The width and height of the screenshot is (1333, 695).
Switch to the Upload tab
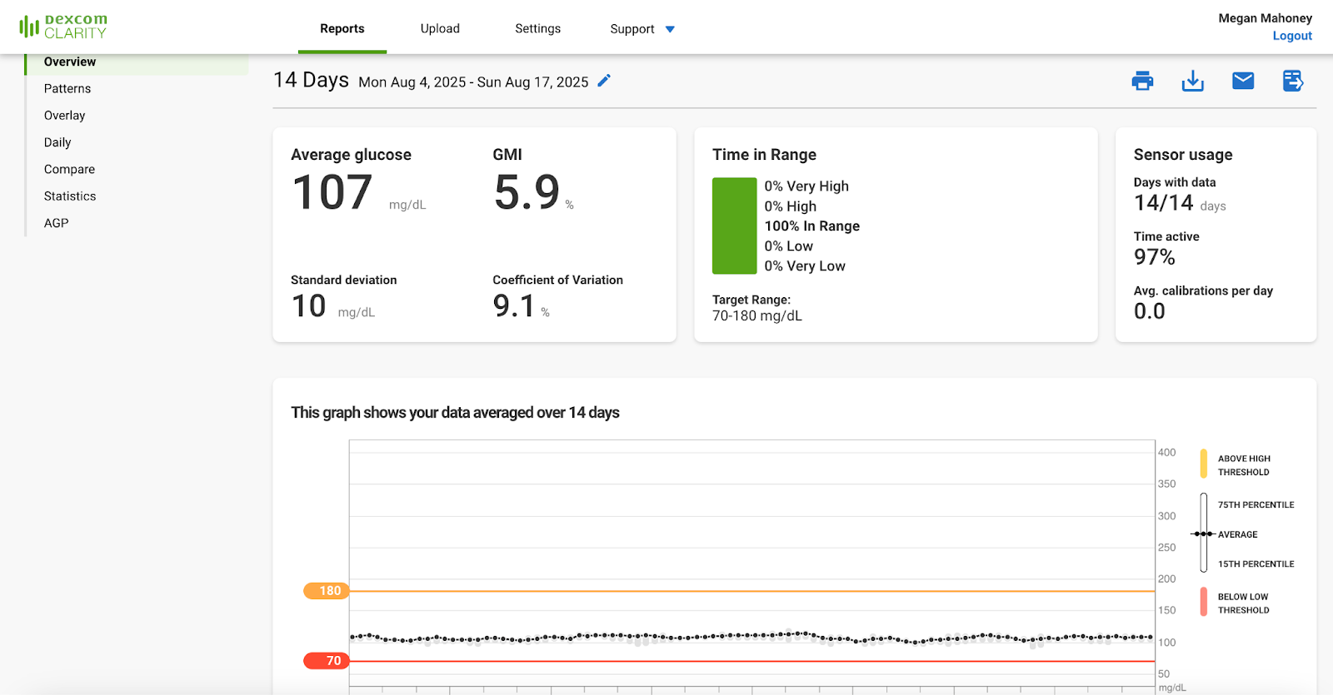(440, 28)
